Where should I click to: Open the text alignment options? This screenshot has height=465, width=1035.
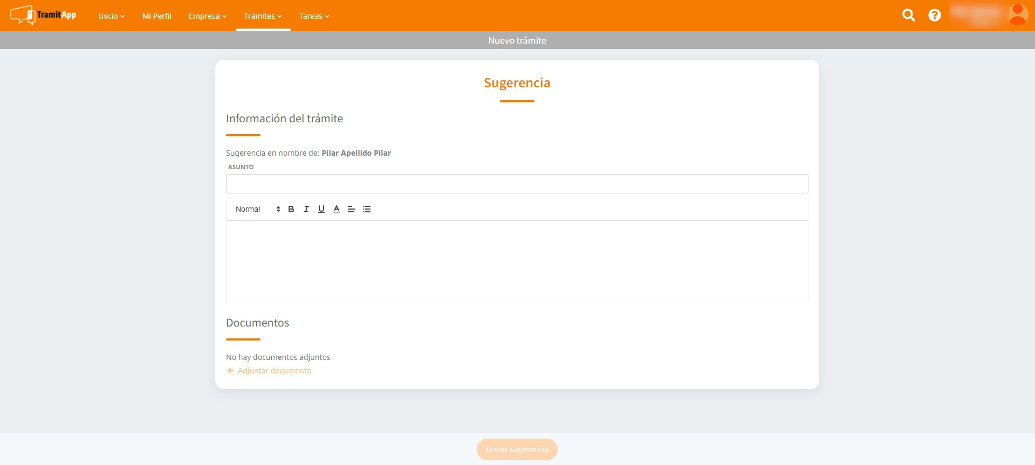pos(351,209)
